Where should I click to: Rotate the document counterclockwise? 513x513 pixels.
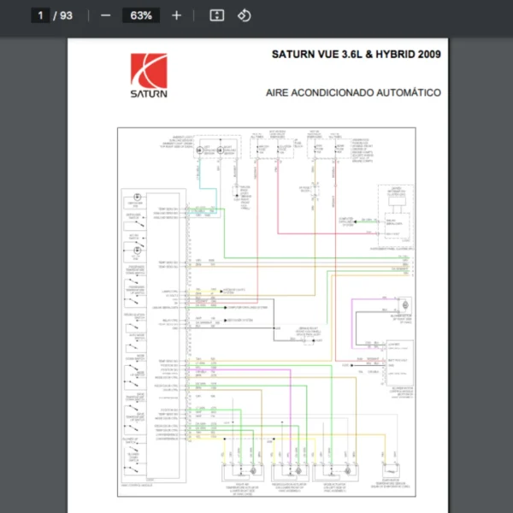244,15
